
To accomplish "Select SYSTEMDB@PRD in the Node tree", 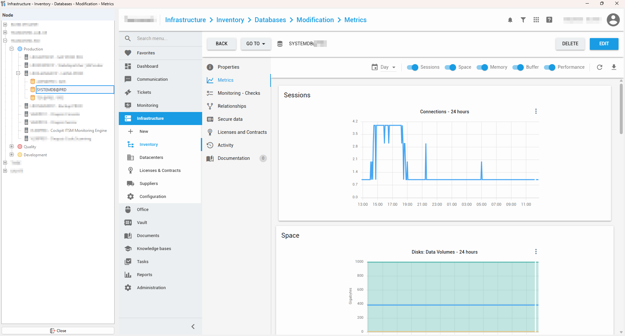I will coord(75,90).
